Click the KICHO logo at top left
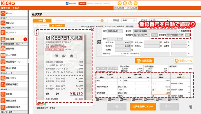201x114 pixels. 8,3
